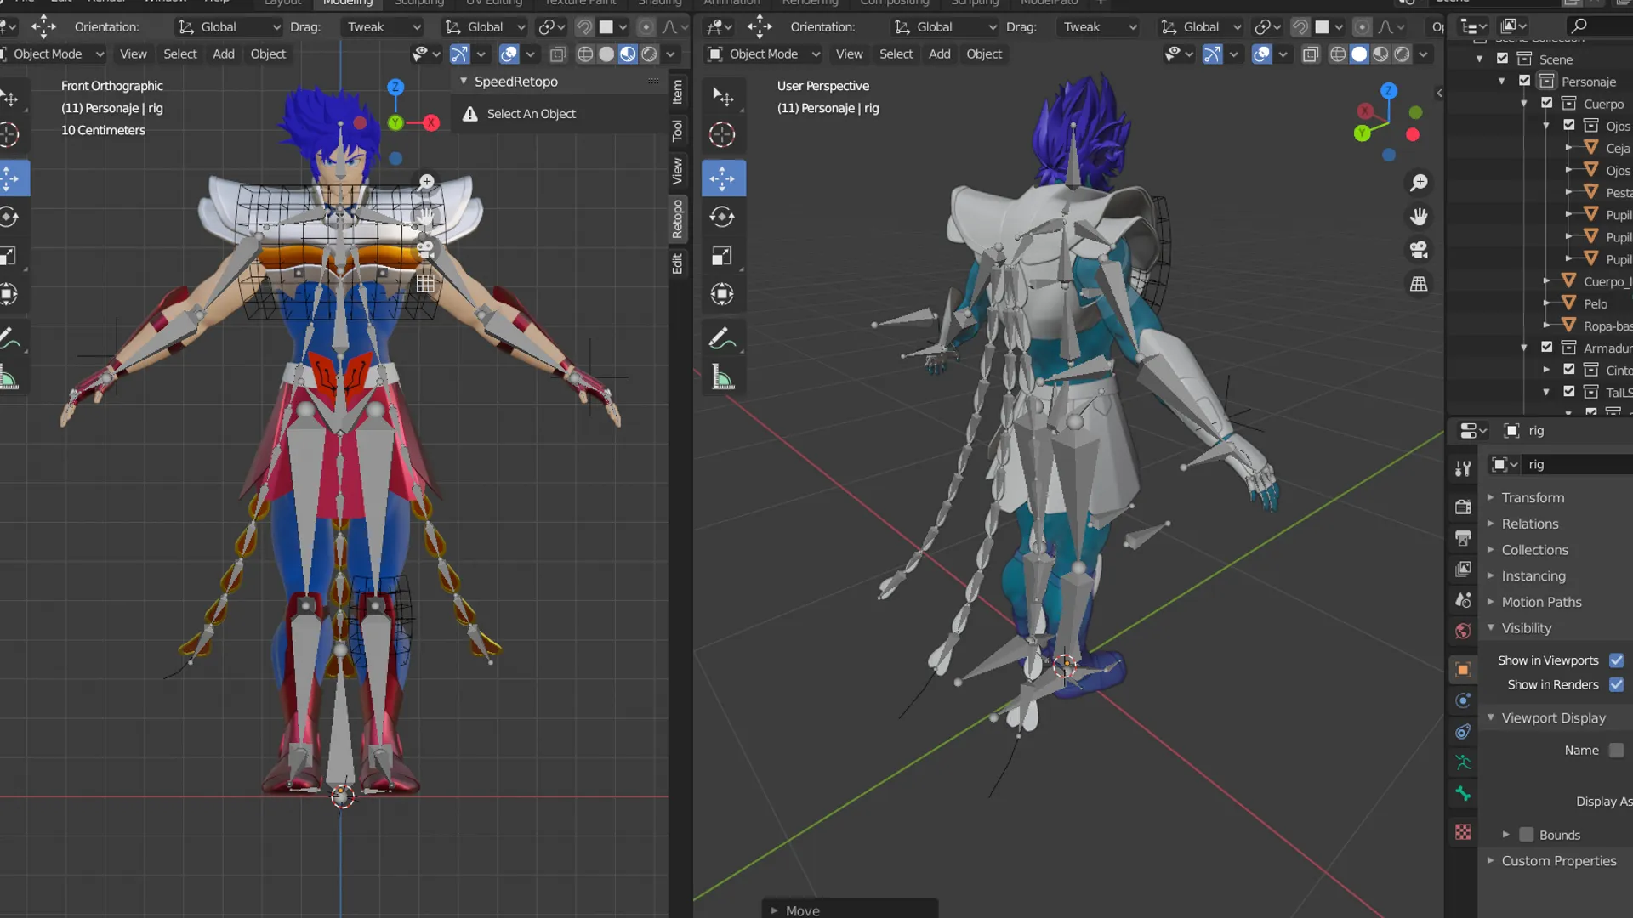Open the Physics properties tab
This screenshot has height=918, width=1633.
[x=1463, y=700]
